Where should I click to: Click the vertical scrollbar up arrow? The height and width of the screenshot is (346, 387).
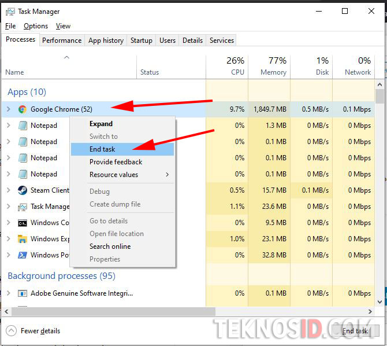(x=380, y=84)
